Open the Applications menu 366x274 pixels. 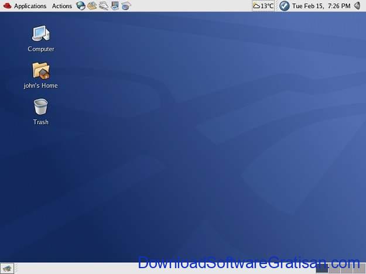coord(30,6)
